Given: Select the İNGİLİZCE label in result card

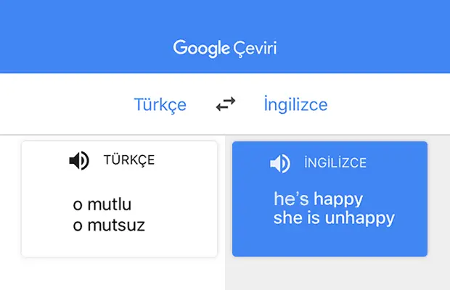Looking at the screenshot, I should click(335, 163).
